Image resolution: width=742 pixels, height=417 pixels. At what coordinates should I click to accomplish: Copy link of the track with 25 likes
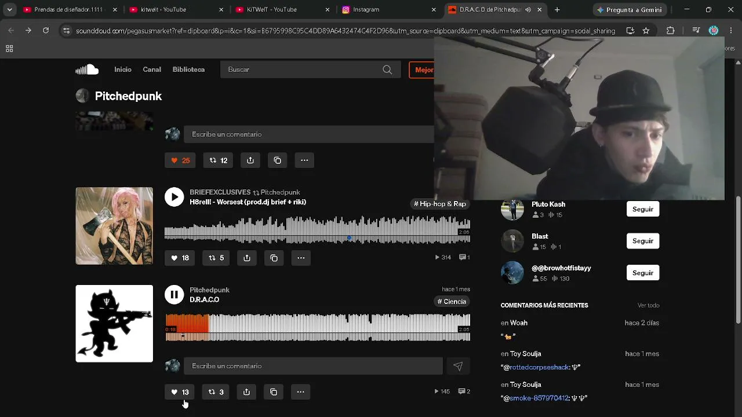coord(278,160)
